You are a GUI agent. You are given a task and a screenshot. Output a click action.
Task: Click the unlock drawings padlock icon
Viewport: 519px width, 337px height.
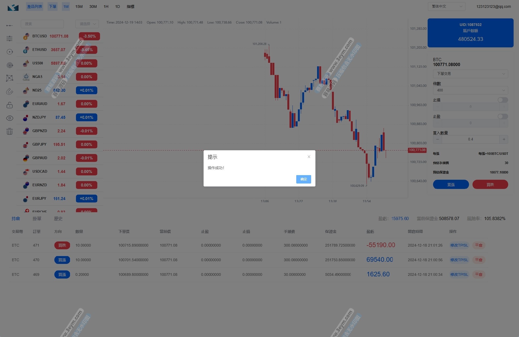(x=9, y=105)
